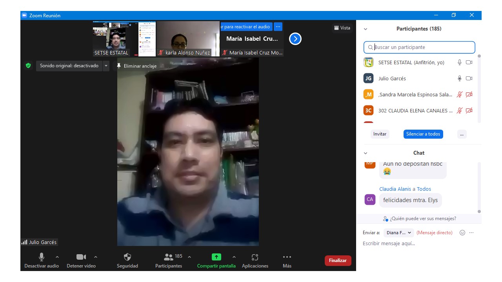Toggle Sandra Marcela Espinosa's camera icon
The height and width of the screenshot is (282, 502).
469,94
